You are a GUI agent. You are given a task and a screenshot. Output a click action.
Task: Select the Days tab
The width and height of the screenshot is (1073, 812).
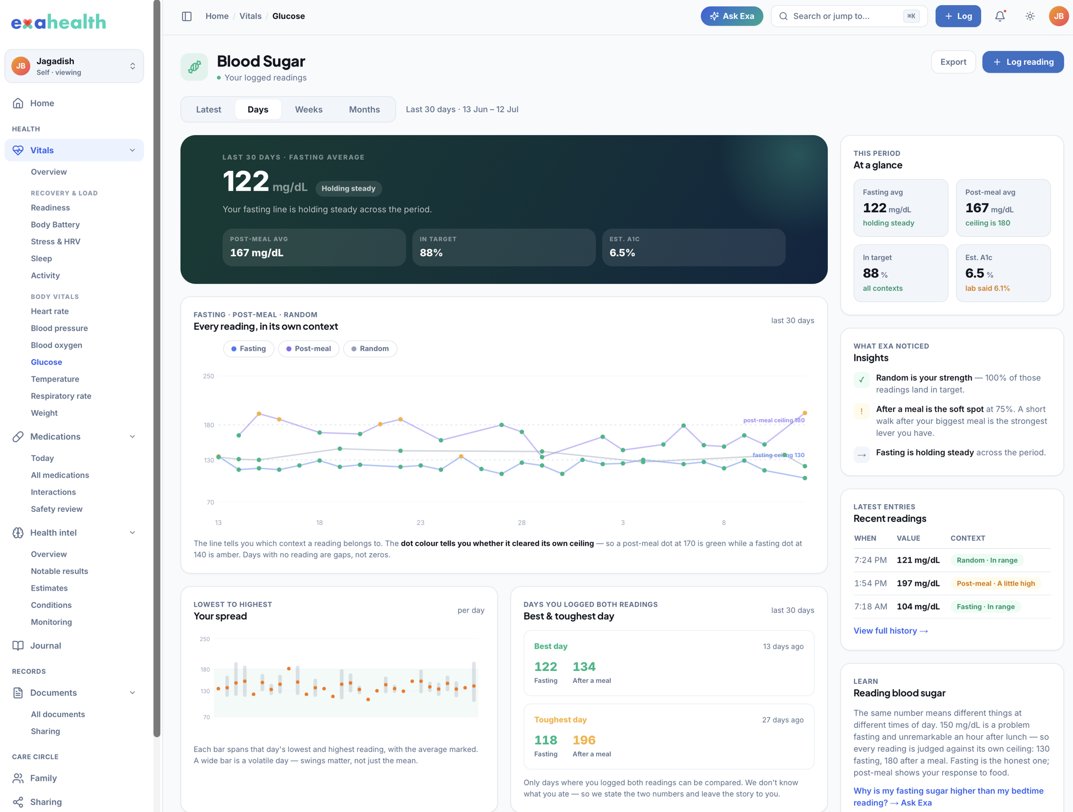(258, 109)
